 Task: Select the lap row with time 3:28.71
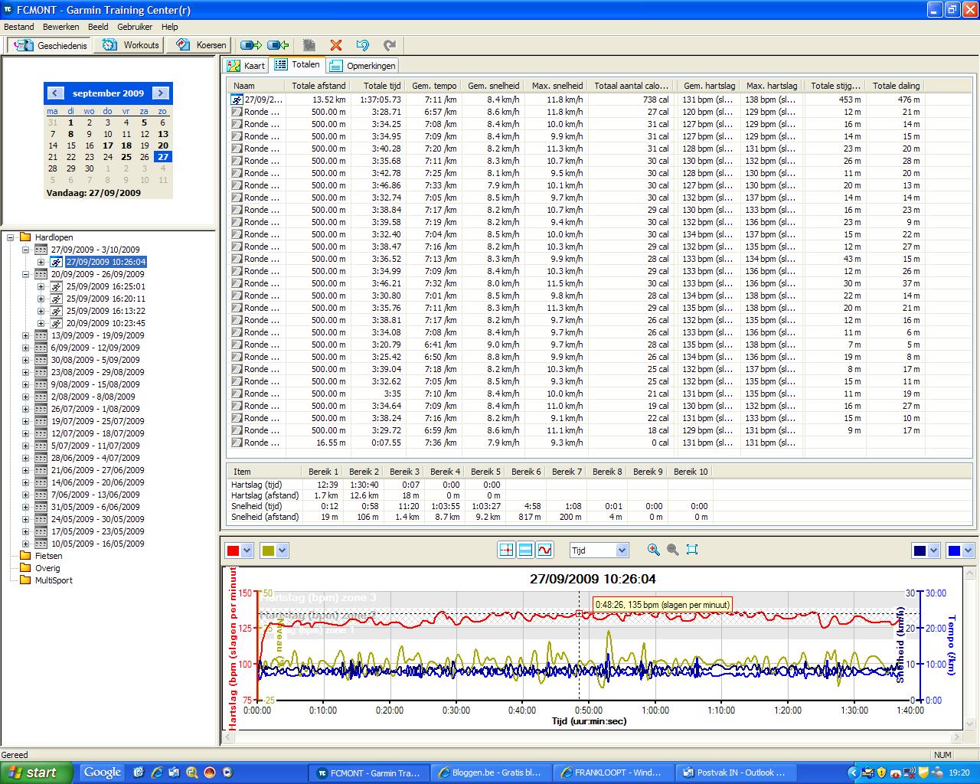(x=576, y=112)
